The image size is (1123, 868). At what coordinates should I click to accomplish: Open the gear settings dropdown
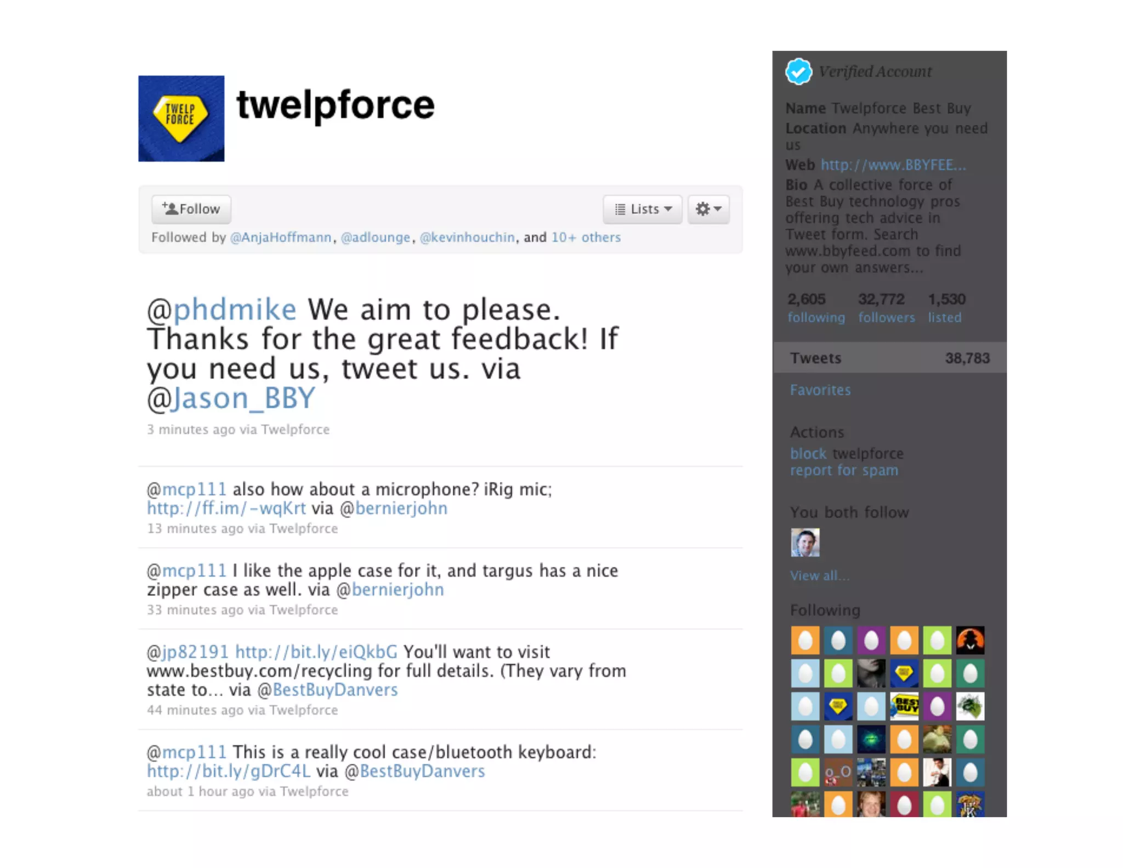708,209
